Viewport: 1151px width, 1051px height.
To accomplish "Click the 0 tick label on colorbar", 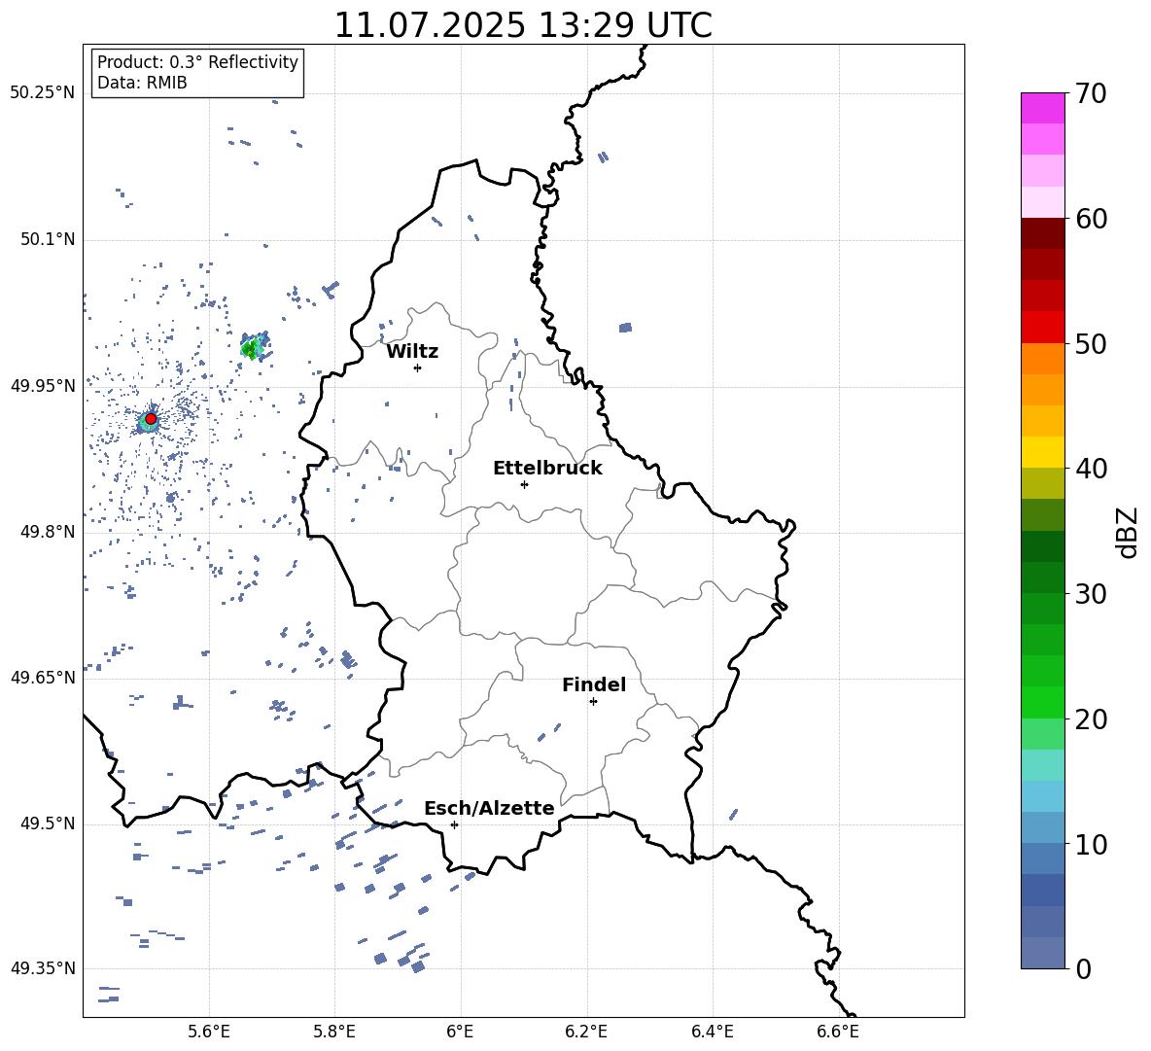I will coord(1083,968).
